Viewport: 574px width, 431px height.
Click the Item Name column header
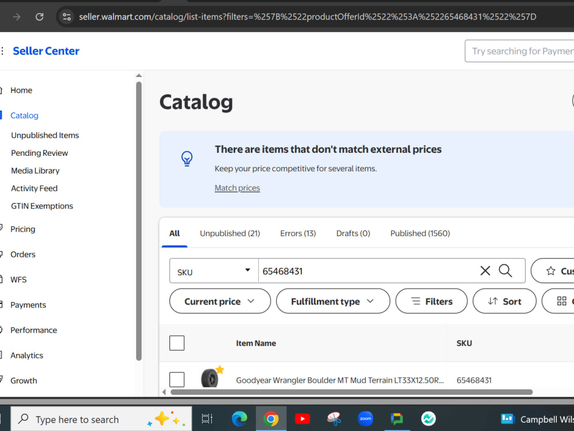click(x=256, y=344)
